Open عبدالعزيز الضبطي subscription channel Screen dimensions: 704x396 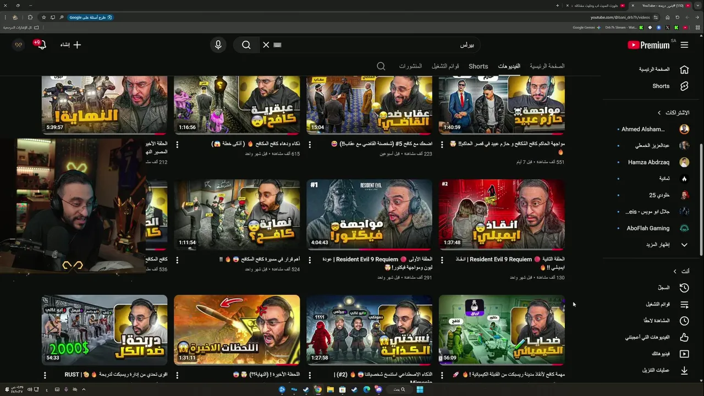(x=653, y=146)
